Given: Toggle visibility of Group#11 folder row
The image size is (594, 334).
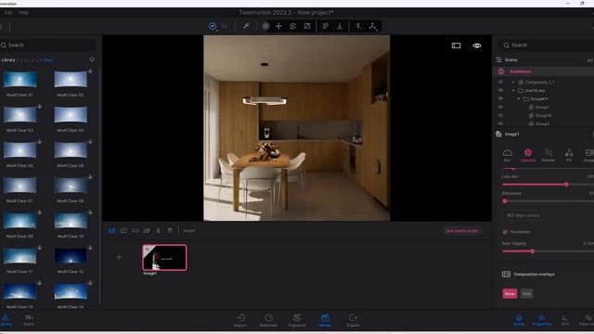Looking at the screenshot, I should (500, 99).
